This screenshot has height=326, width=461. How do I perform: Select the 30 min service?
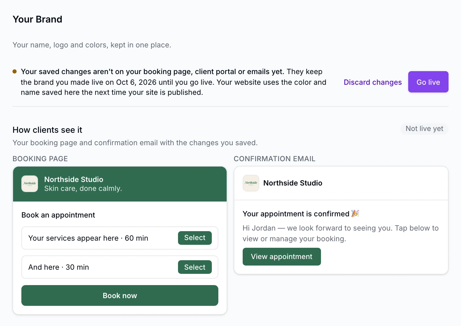pos(195,267)
